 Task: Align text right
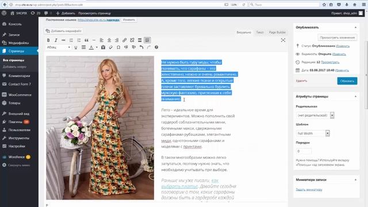click(117, 40)
